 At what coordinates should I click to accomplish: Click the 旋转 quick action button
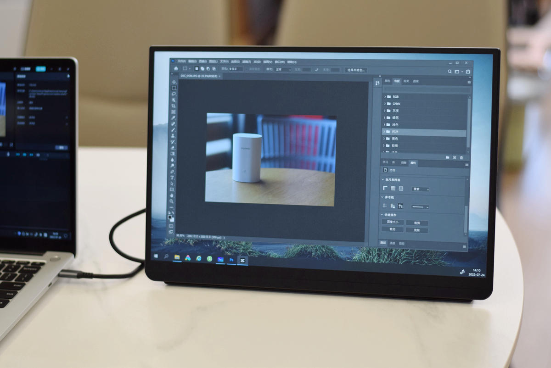(417, 230)
